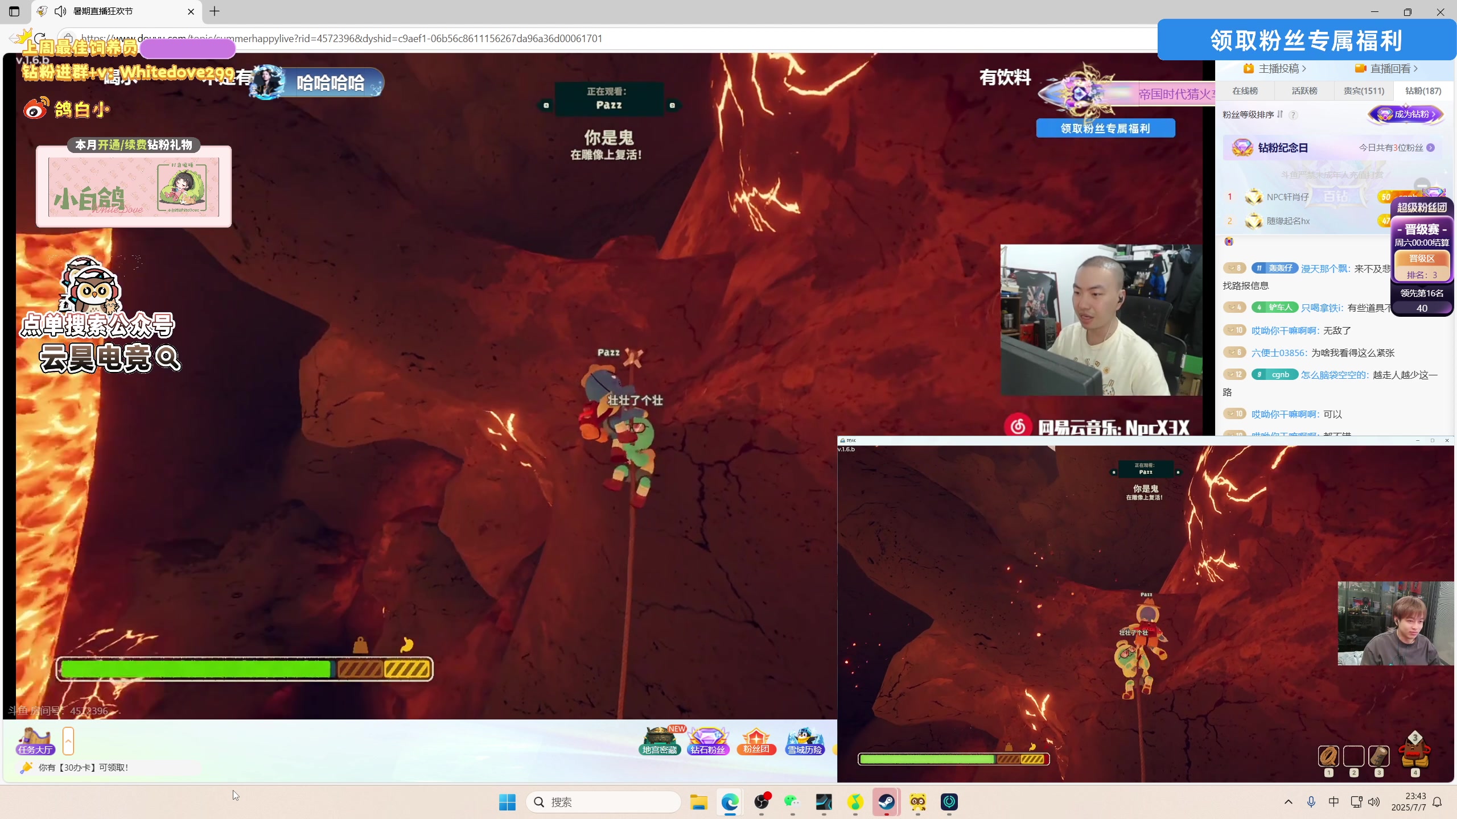This screenshot has width=1457, height=819.
Task: Open Windows Start menu
Action: pos(507,802)
